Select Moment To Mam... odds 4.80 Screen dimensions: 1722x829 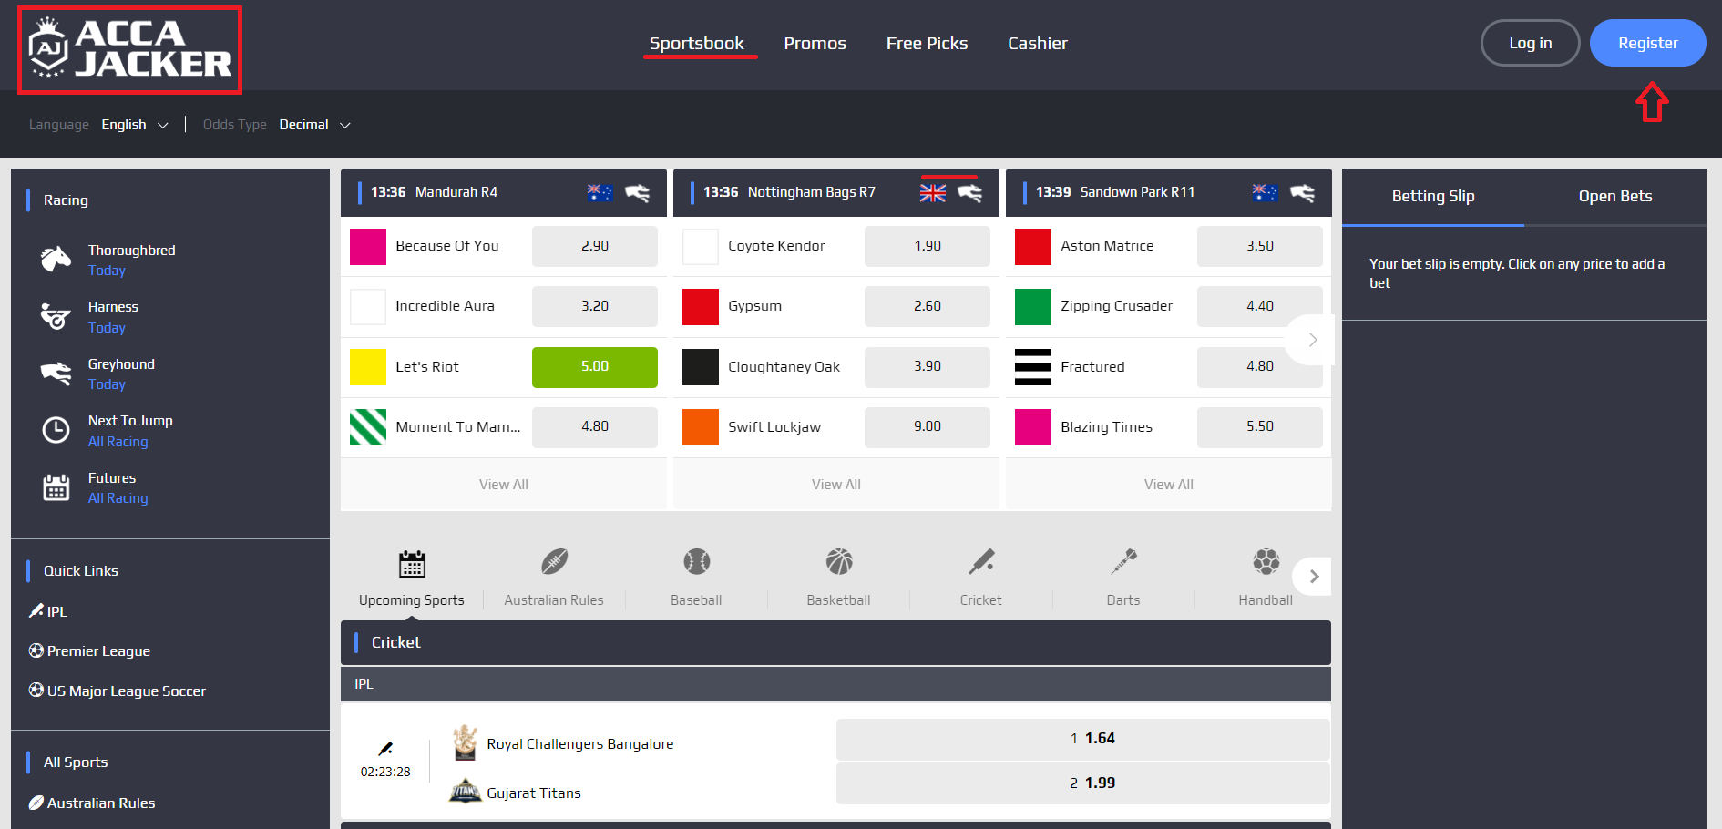point(595,427)
